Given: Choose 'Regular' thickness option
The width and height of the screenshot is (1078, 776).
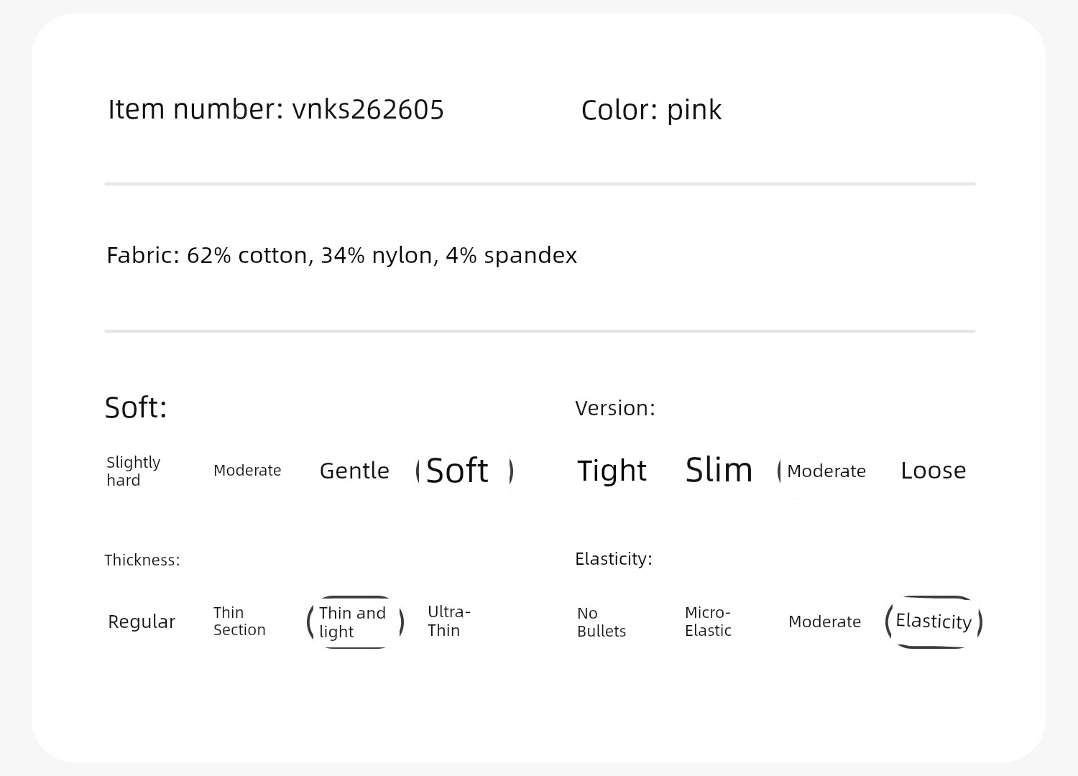Looking at the screenshot, I should click(x=142, y=622).
